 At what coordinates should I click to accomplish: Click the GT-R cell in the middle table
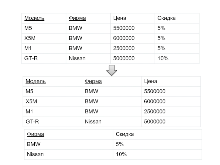pos(32,121)
